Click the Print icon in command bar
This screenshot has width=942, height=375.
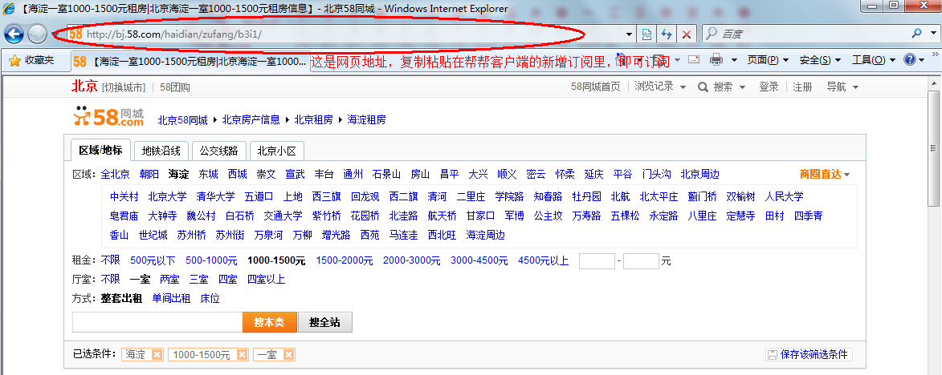(x=716, y=60)
